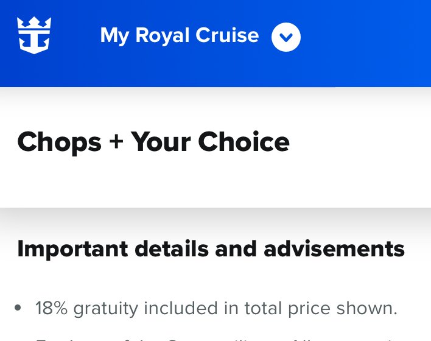Click the word advisements in section heading
The height and width of the screenshot is (341, 431).
click(334, 249)
